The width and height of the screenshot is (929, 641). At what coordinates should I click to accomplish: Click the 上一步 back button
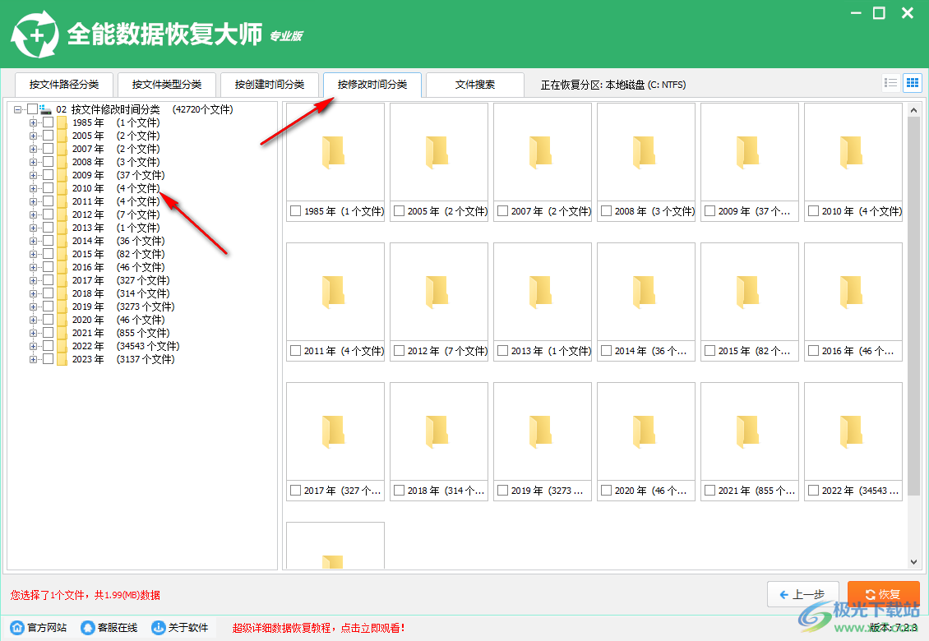[x=803, y=593]
